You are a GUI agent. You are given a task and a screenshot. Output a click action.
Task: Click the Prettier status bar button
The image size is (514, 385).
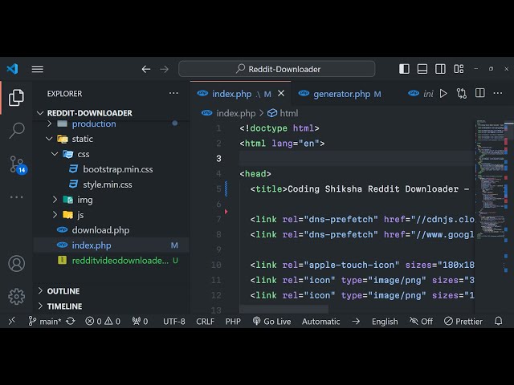click(x=463, y=321)
